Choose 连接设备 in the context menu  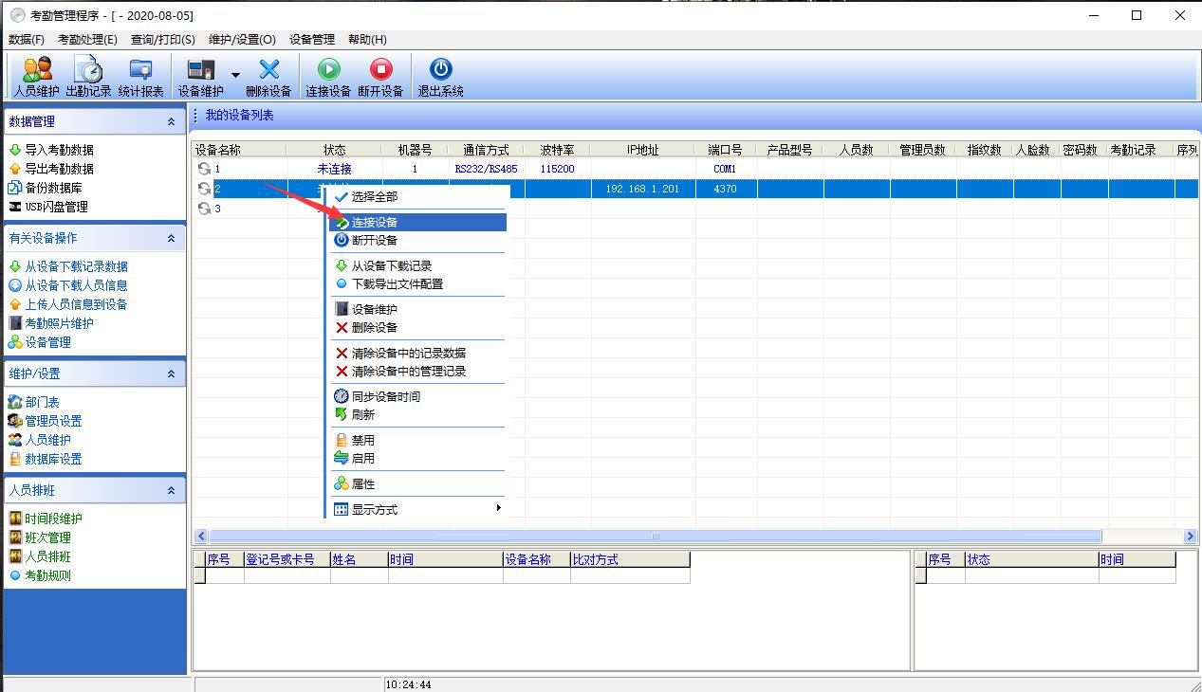point(375,223)
